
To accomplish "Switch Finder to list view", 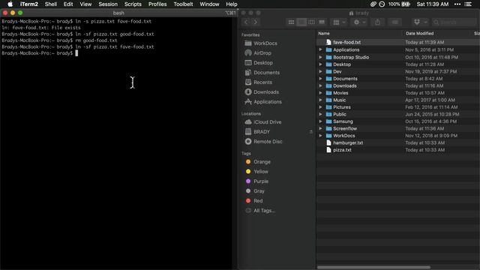I will 301,22.
